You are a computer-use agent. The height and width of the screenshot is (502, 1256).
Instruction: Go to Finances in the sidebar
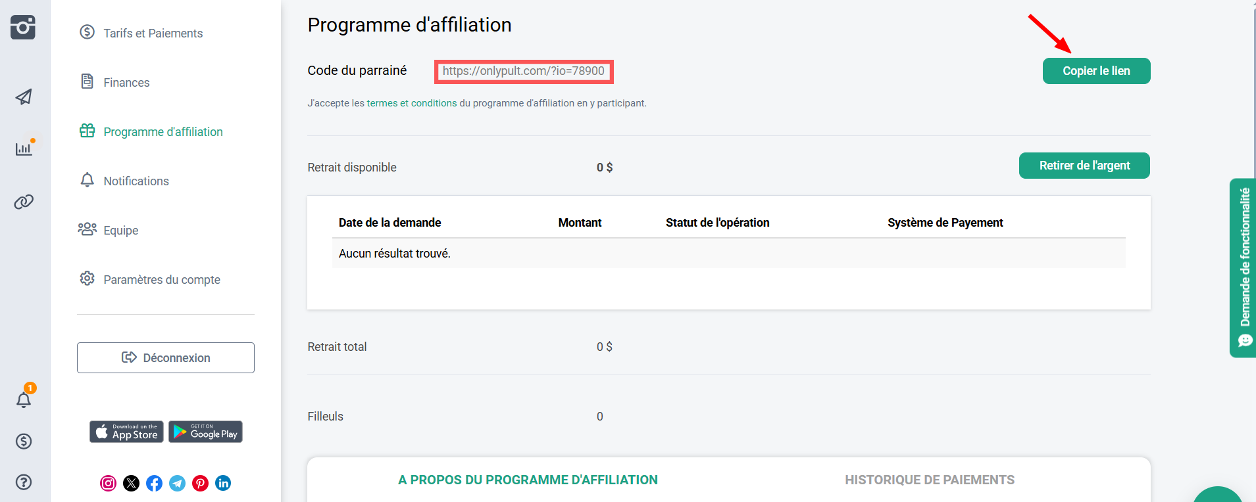coord(126,83)
